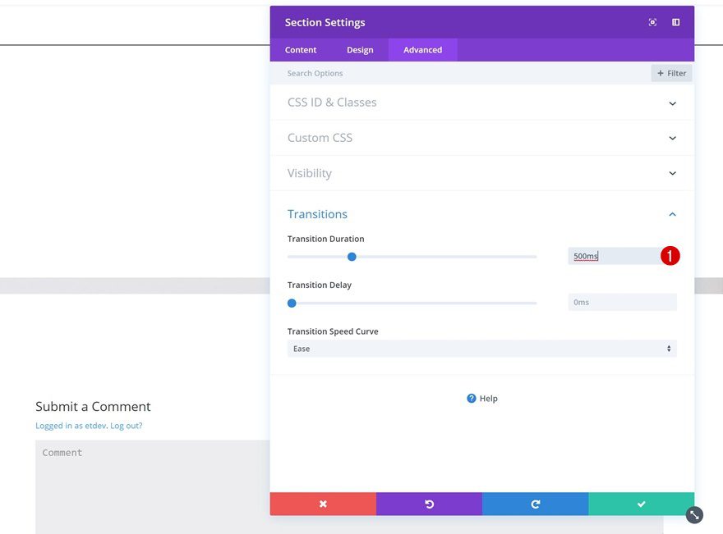
Task: Toggle the sidebar snap icon in header
Action: [675, 22]
